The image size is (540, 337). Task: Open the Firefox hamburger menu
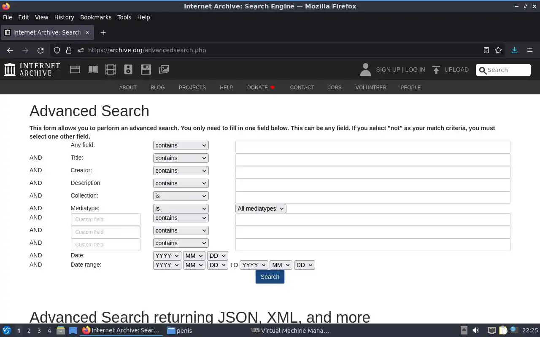530,50
